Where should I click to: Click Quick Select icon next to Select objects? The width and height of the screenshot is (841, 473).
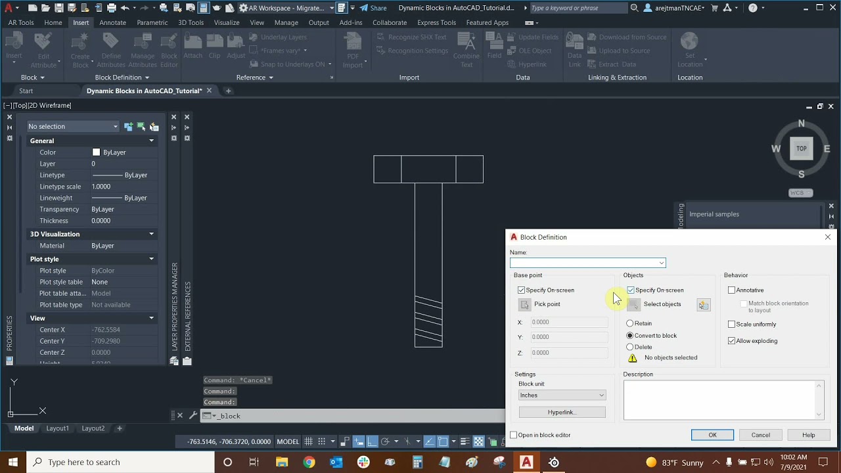pos(703,305)
